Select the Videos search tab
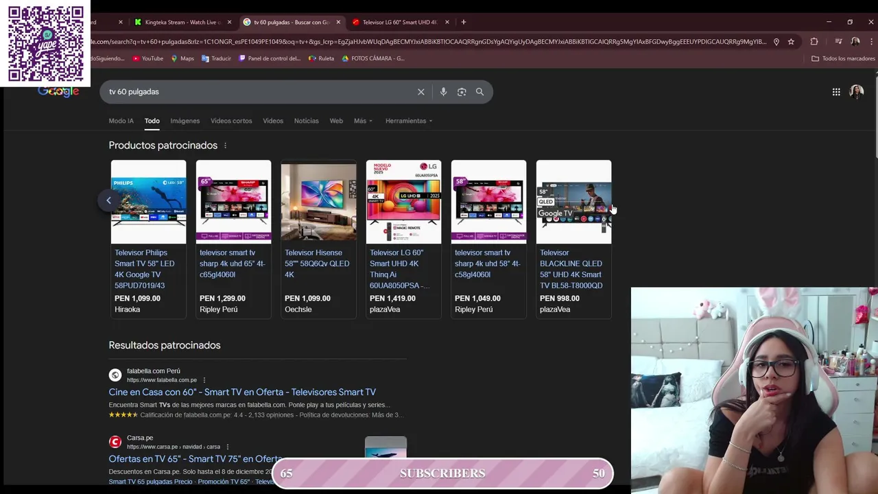Viewport: 878px width, 494px height. [x=273, y=121]
